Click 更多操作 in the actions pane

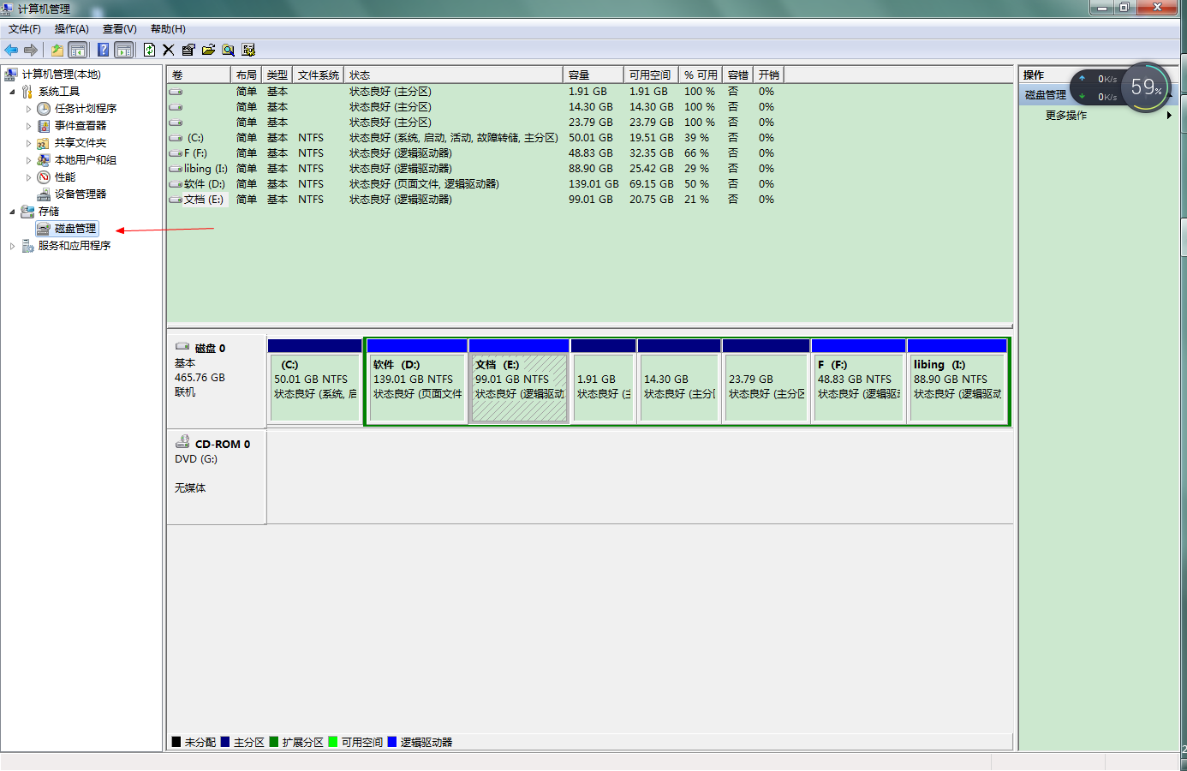click(1066, 115)
